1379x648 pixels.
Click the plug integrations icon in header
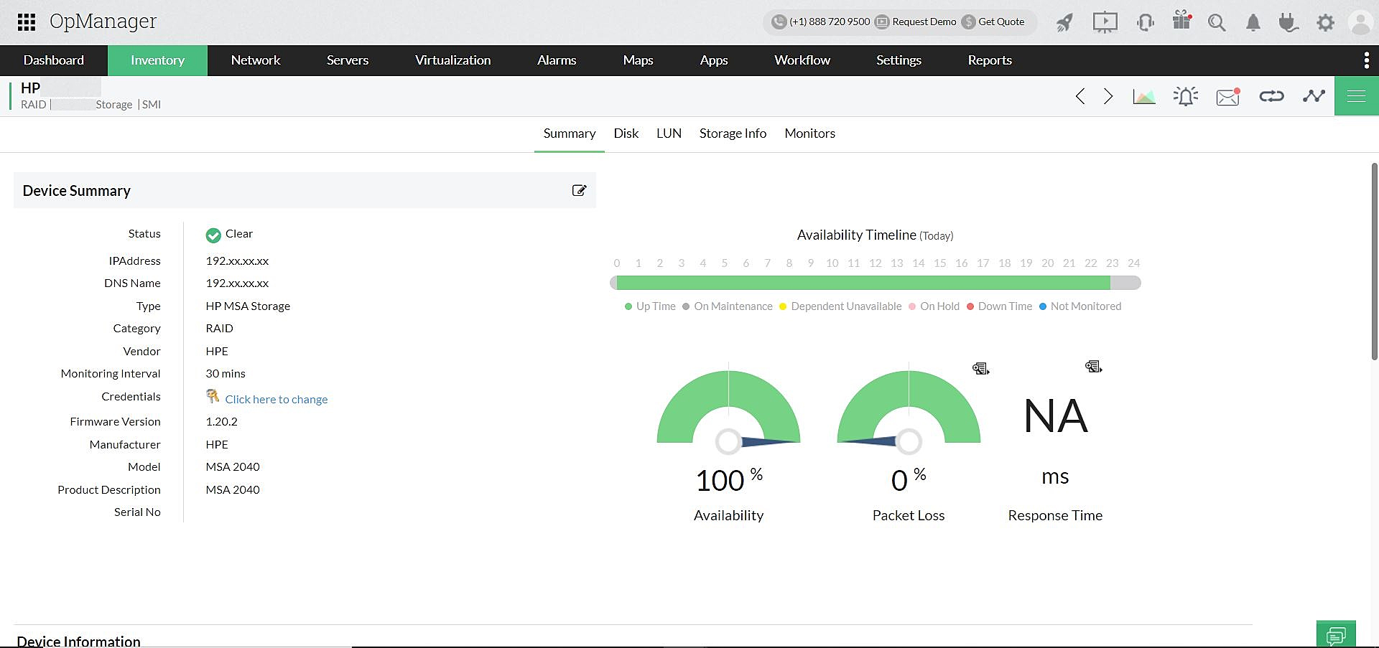tap(1289, 22)
